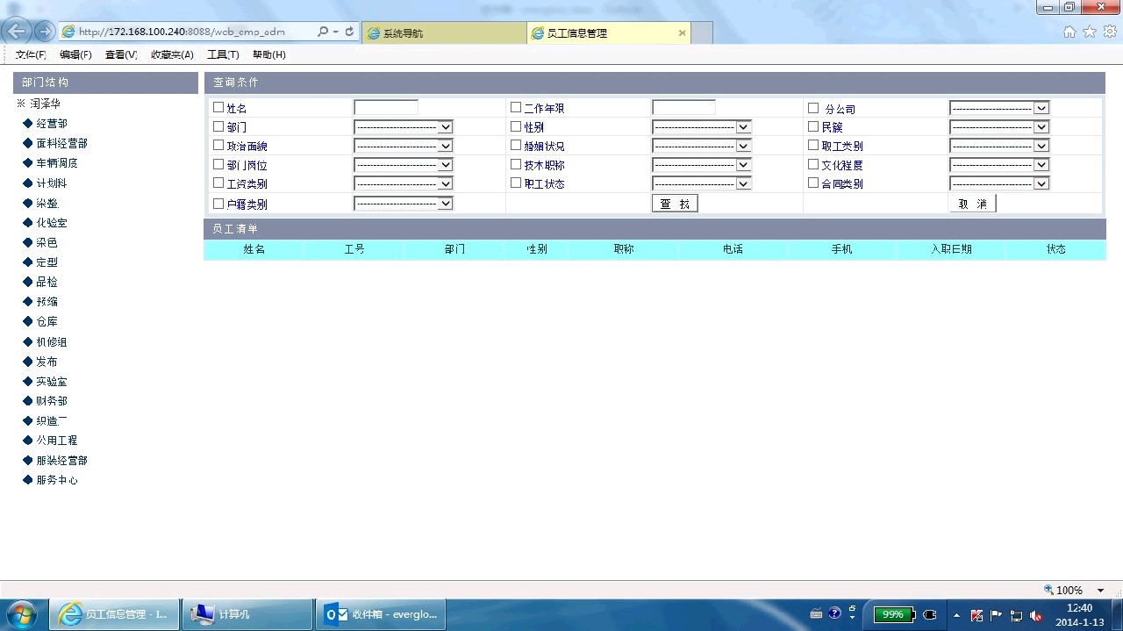This screenshot has height=631, width=1123.
Task: Click the browser Back arrow button
Action: point(16,32)
